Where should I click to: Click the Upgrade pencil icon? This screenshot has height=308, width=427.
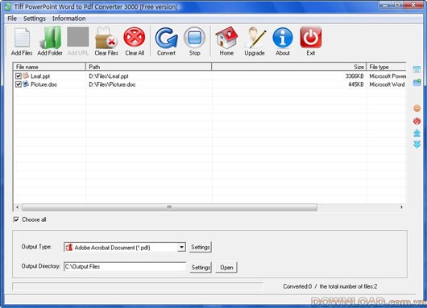(x=255, y=38)
